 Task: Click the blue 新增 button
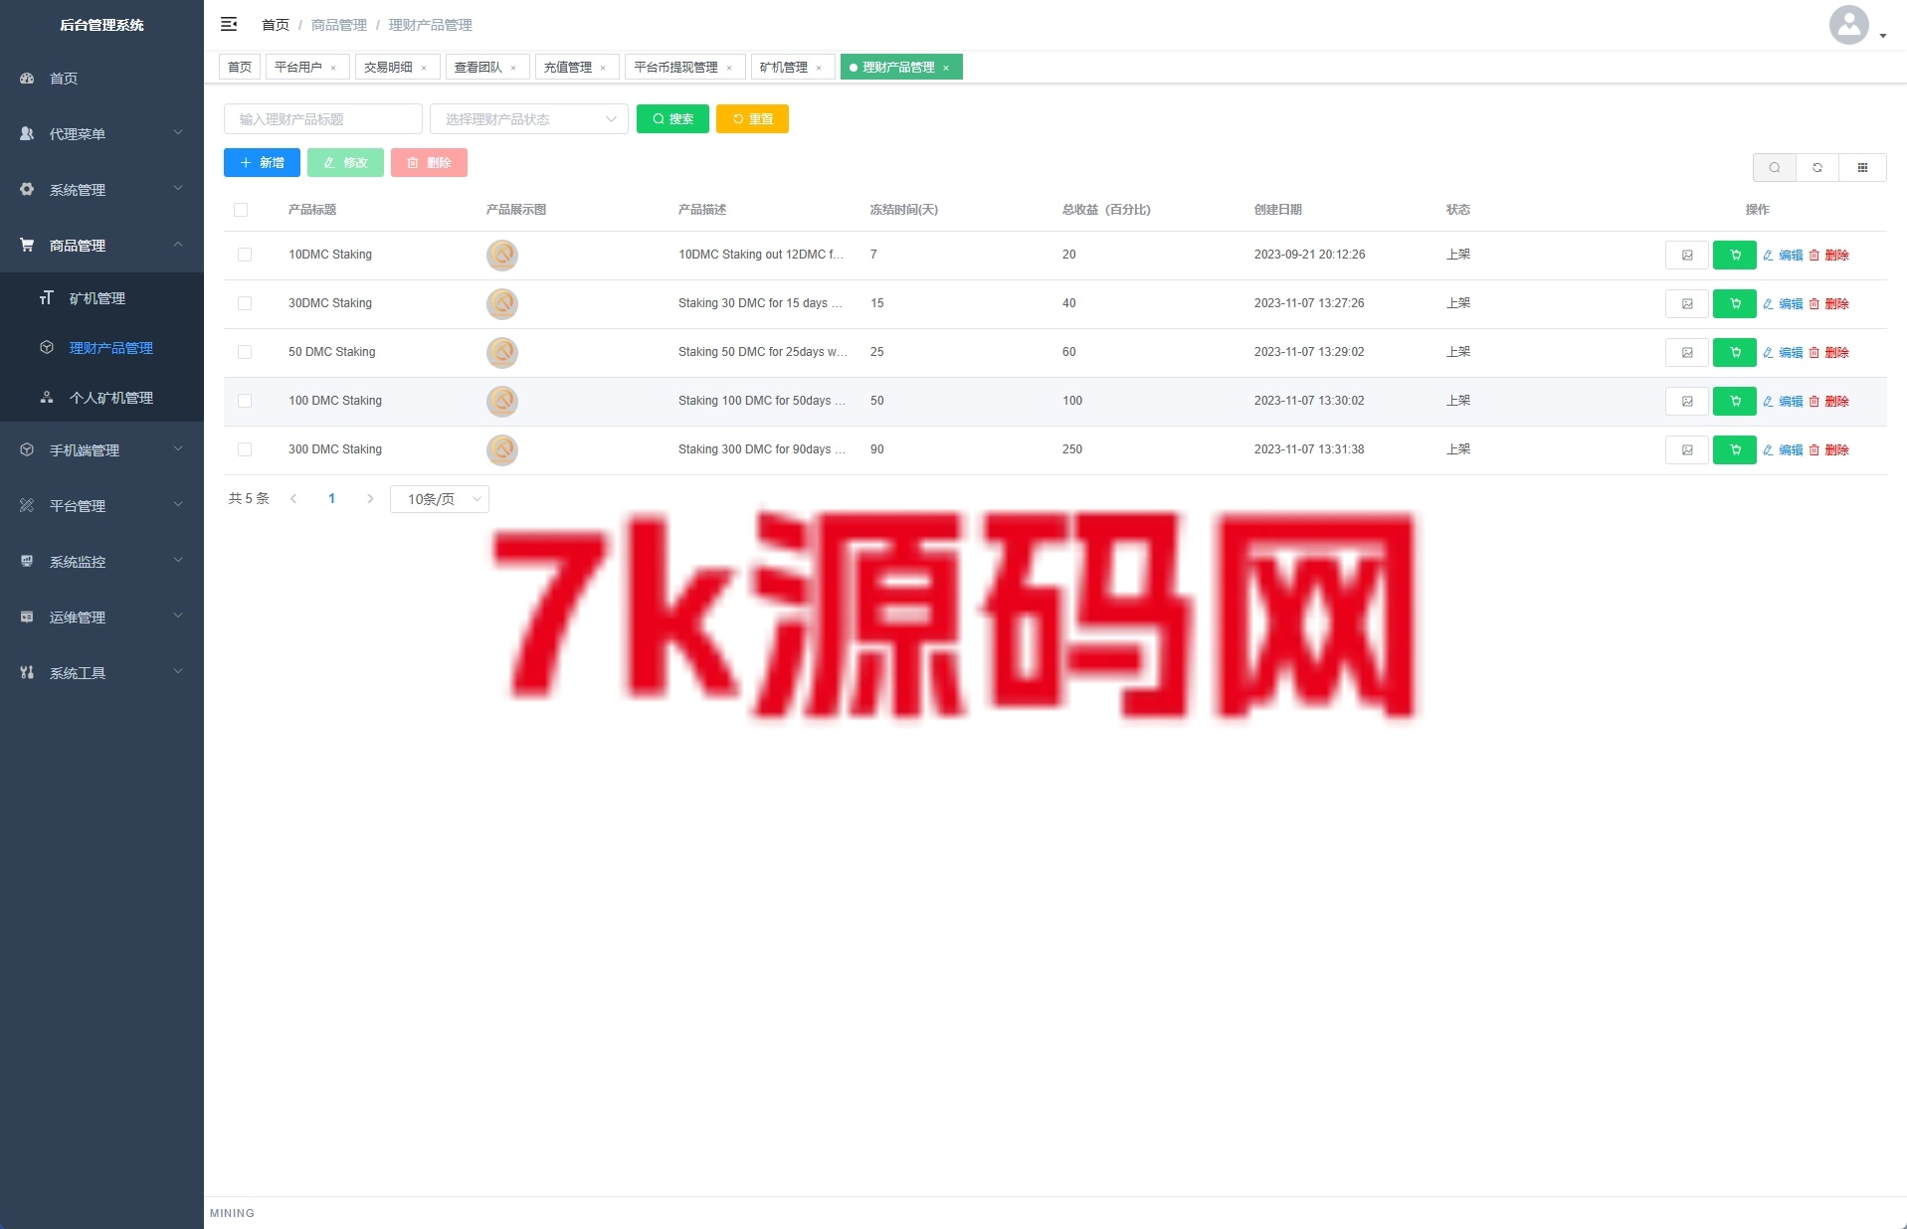262,163
